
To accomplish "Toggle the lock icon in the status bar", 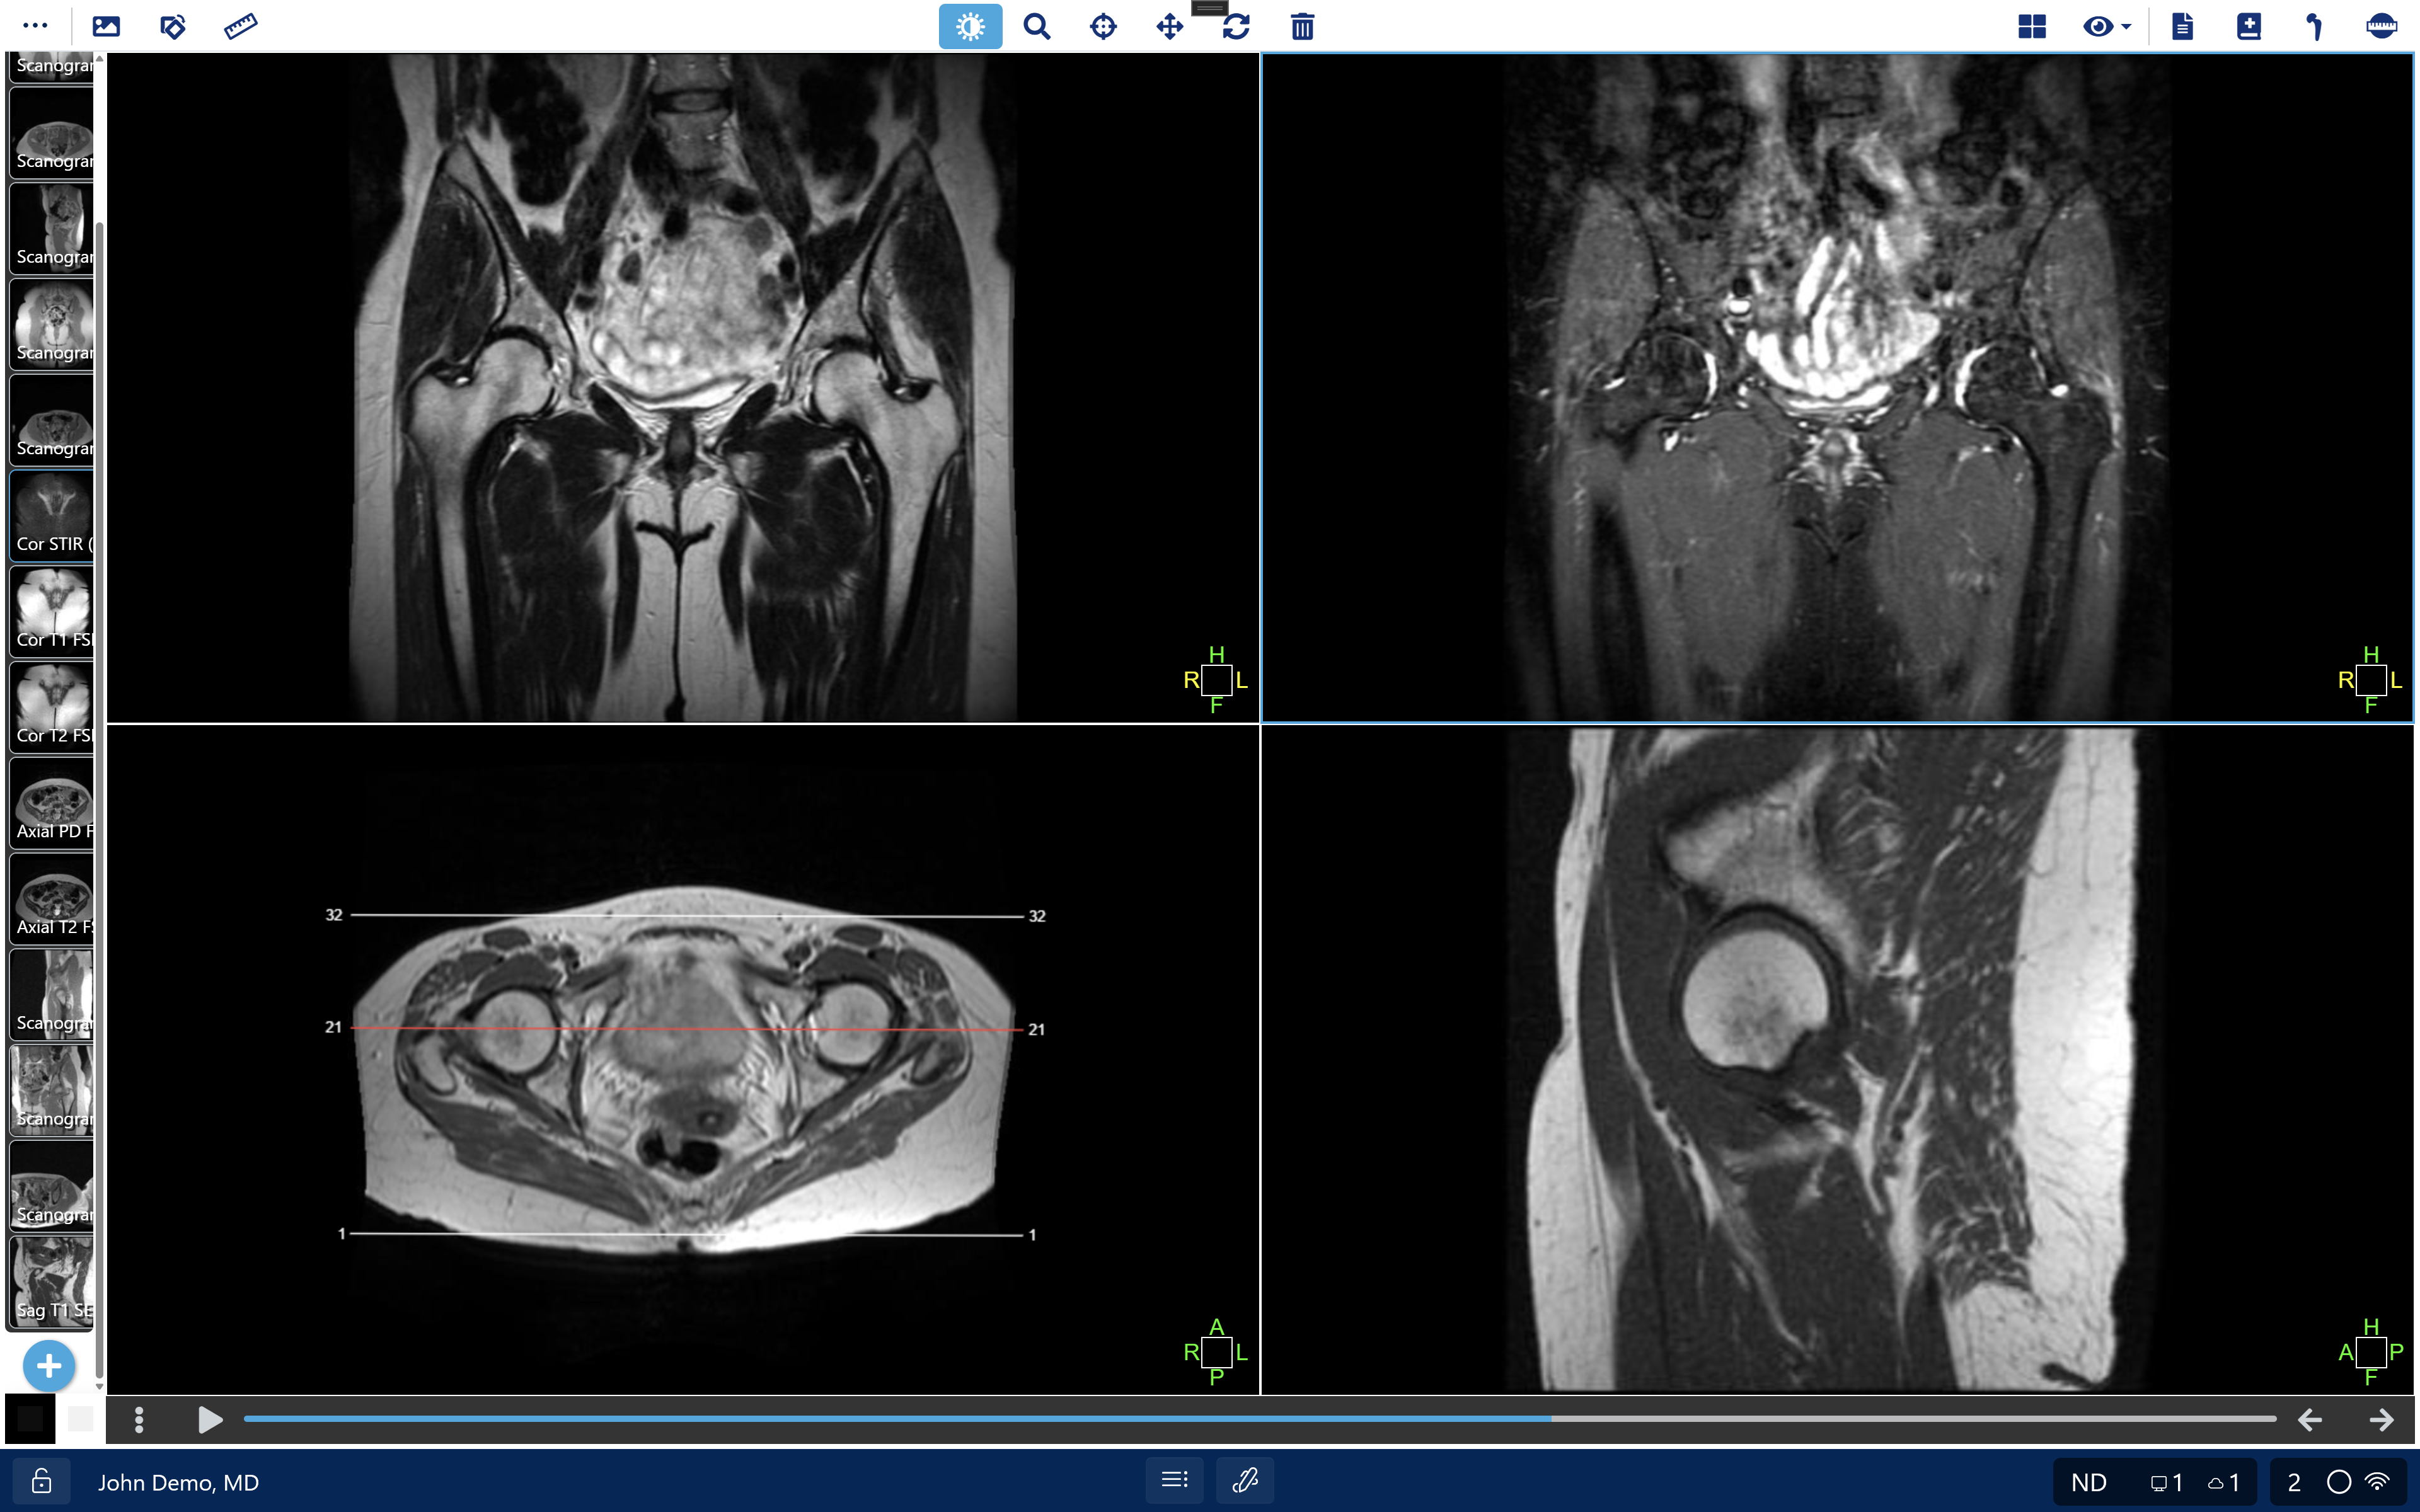I will click(41, 1481).
